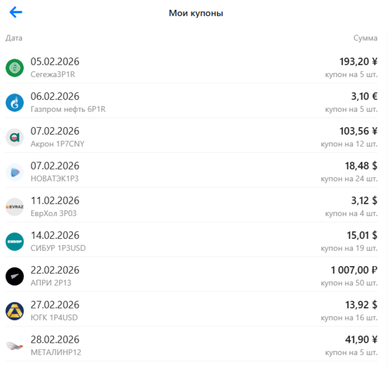
Task: Click the EVRAZ issuer logo
Action: point(14,207)
